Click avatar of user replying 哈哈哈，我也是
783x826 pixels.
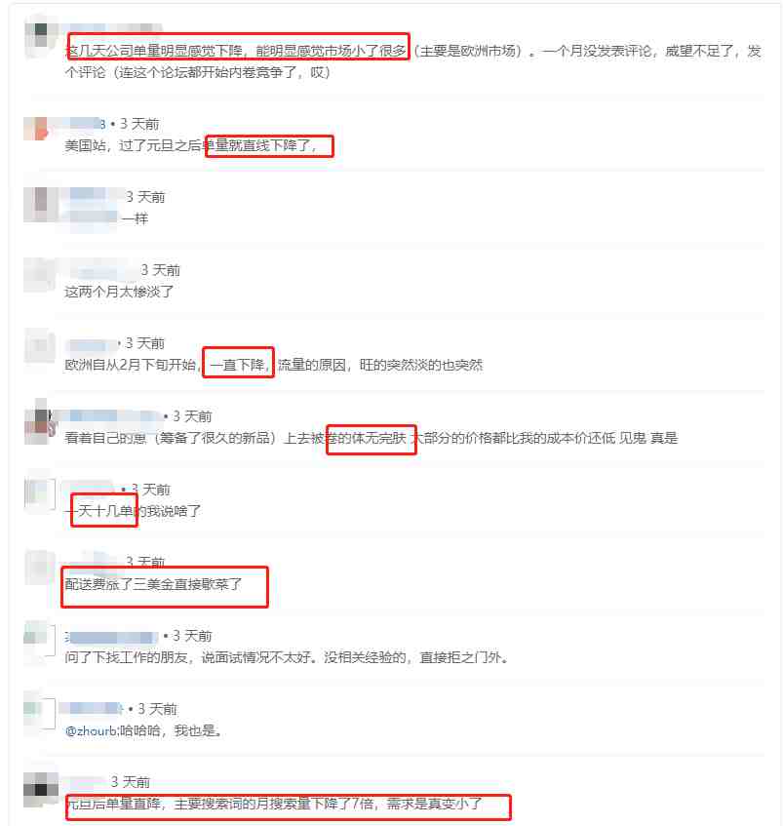click(40, 713)
